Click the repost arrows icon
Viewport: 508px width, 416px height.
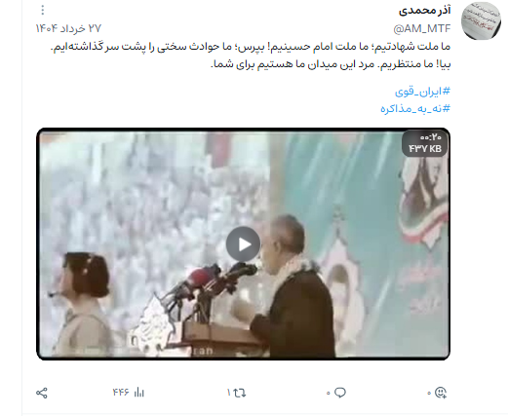point(240,393)
